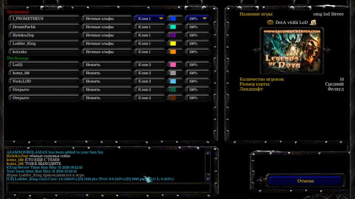
Task: Click the I_PROMETHEUS player slot
Action: [44, 18]
